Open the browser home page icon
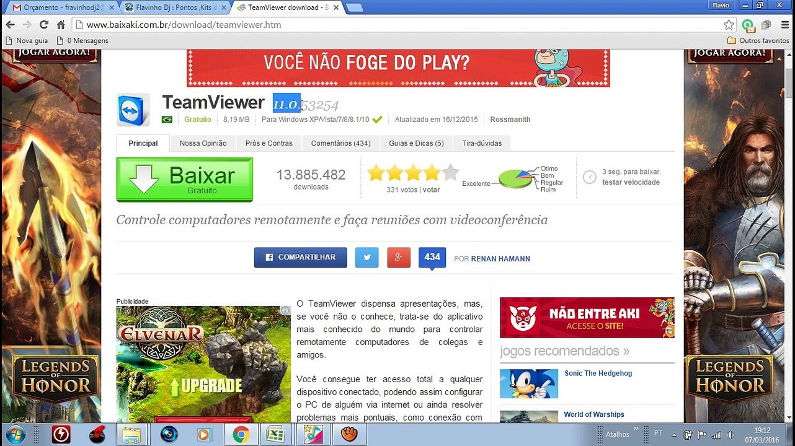The height and width of the screenshot is (446, 795). click(x=61, y=25)
